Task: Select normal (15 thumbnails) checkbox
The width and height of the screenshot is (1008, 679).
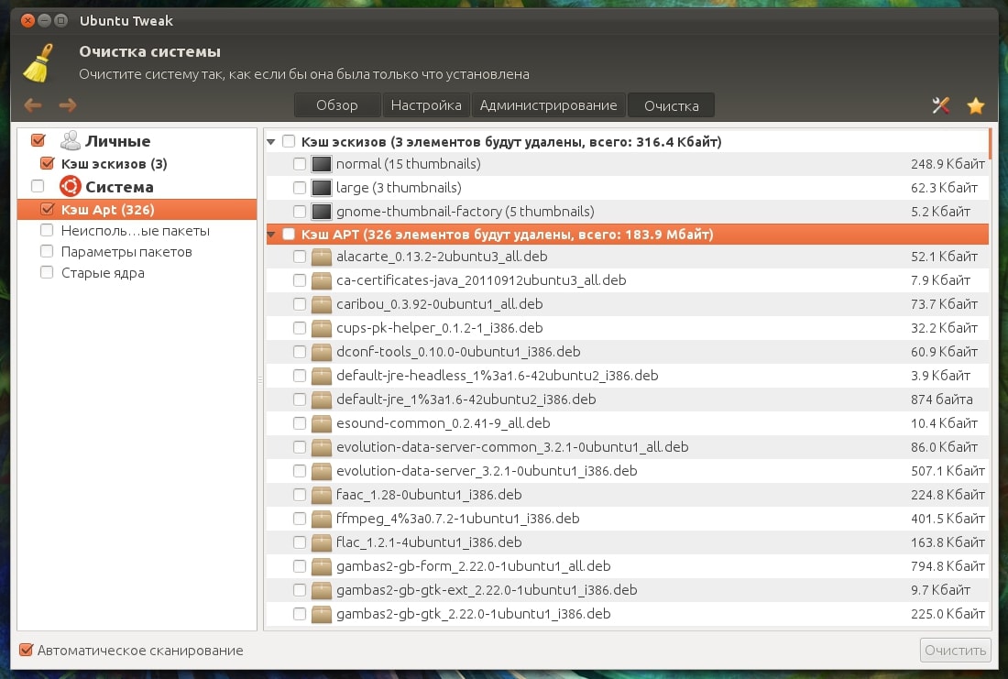Action: coord(300,164)
